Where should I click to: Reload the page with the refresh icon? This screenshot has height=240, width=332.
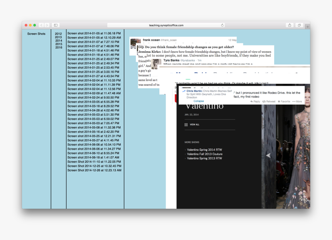tap(222, 25)
